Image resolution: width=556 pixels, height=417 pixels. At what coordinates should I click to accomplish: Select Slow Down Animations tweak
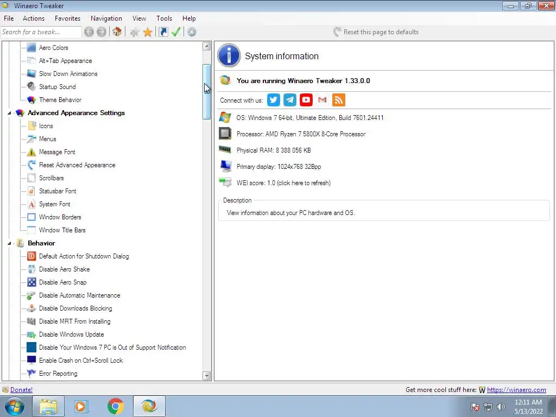coord(68,74)
